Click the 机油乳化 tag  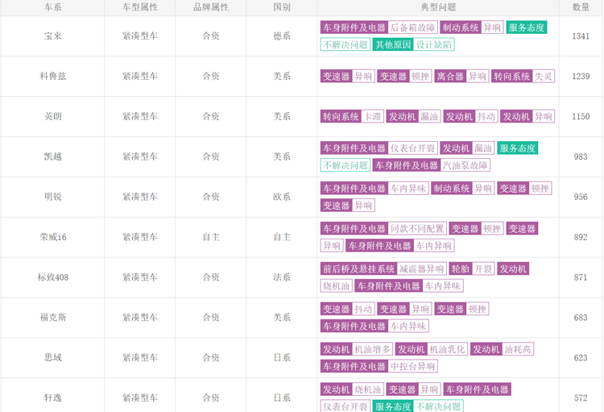(x=447, y=349)
